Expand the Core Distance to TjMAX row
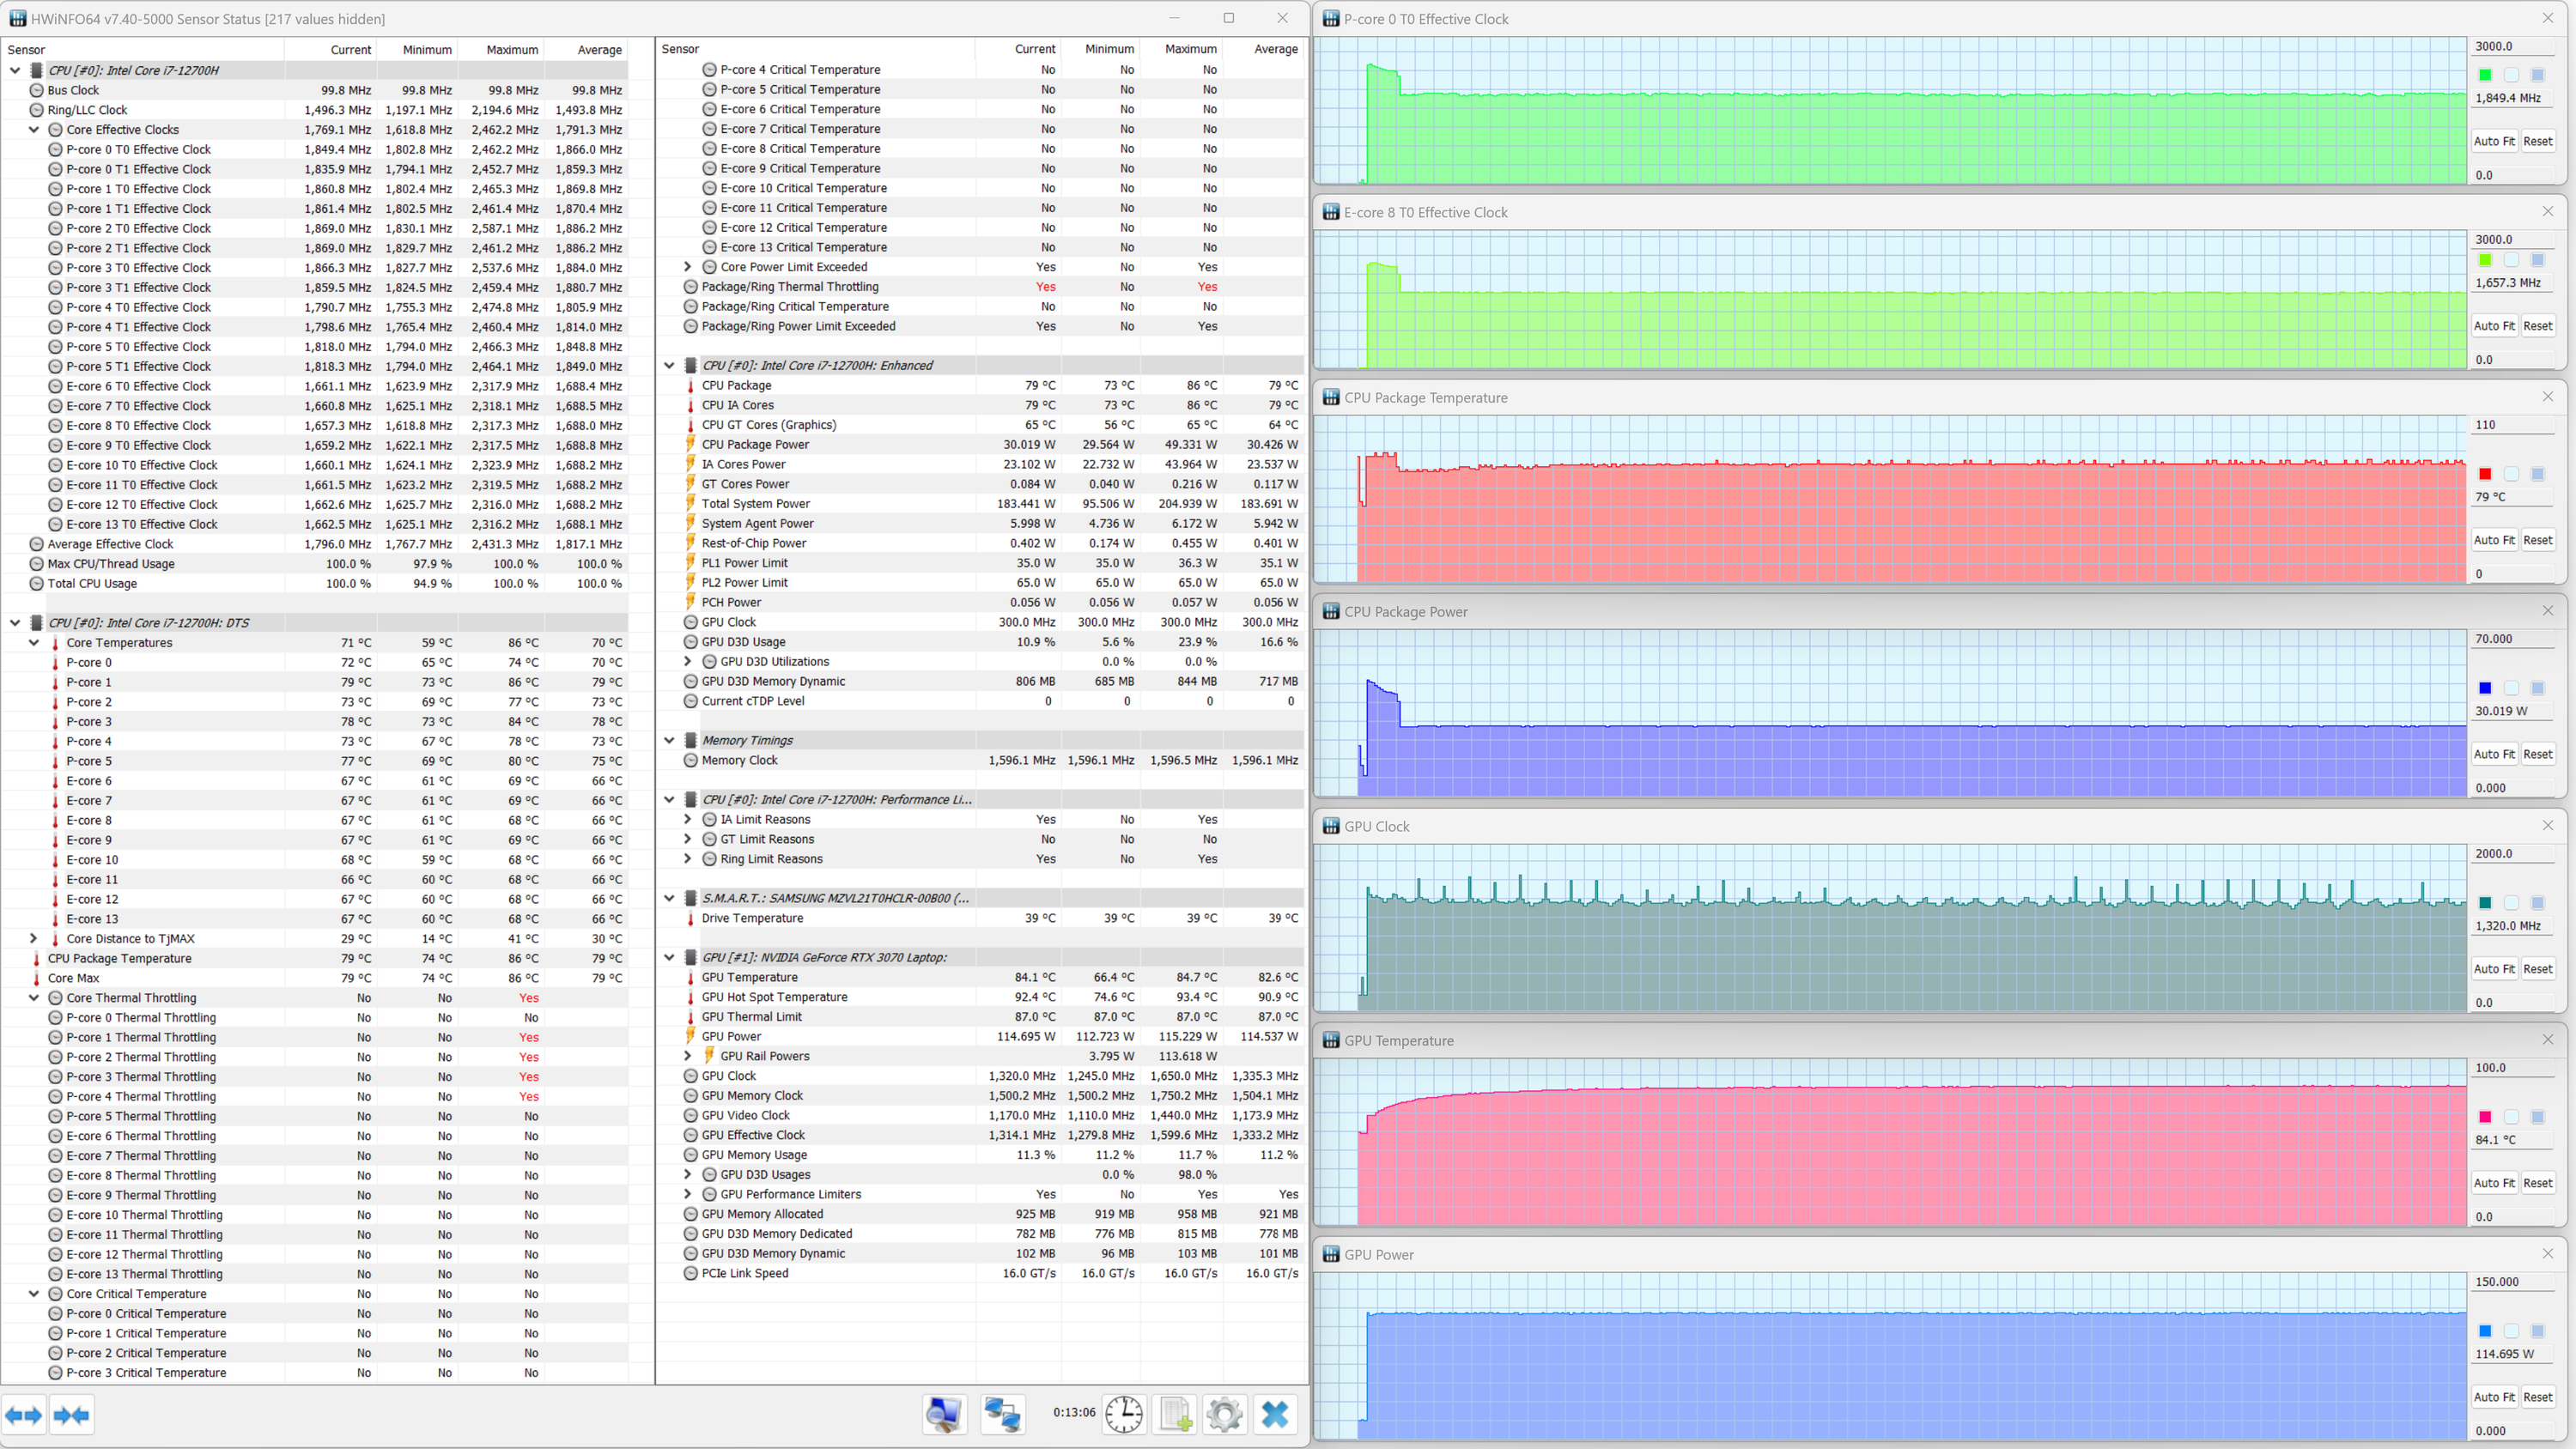This screenshot has height=1449, width=2576. point(34,939)
